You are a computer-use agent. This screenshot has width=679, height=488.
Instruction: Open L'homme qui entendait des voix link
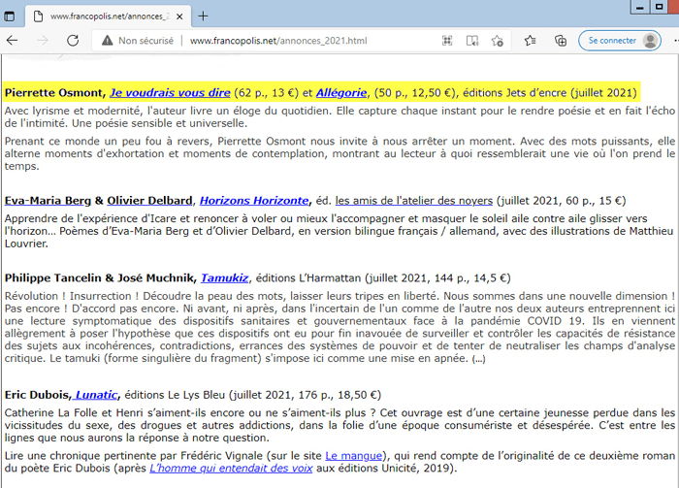[231, 468]
